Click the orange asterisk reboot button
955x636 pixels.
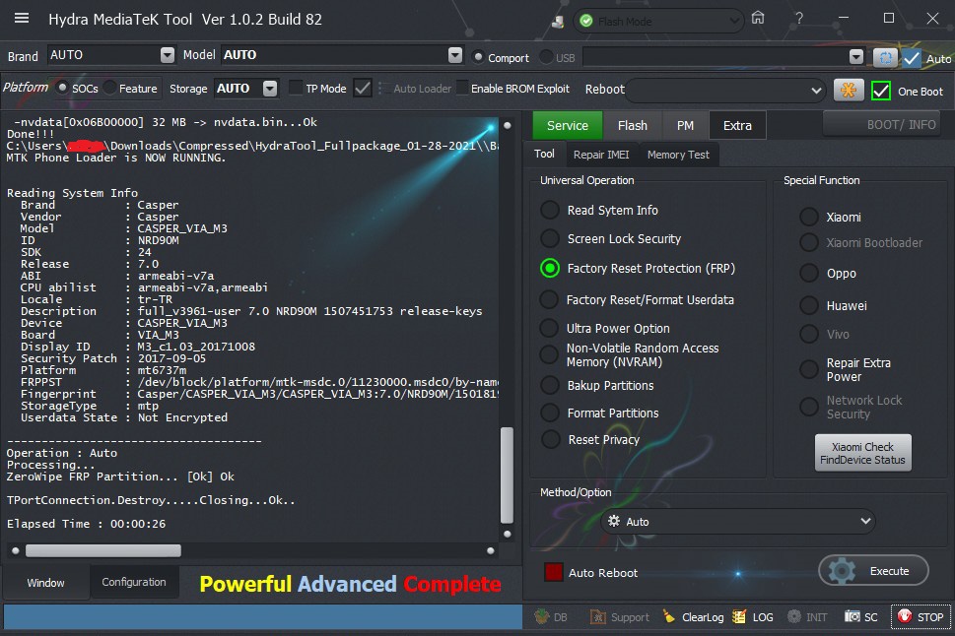click(849, 90)
